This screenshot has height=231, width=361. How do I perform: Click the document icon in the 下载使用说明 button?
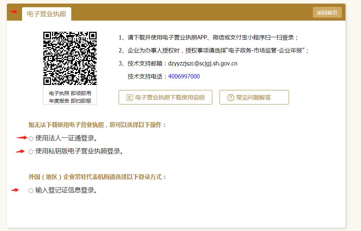(x=129, y=98)
